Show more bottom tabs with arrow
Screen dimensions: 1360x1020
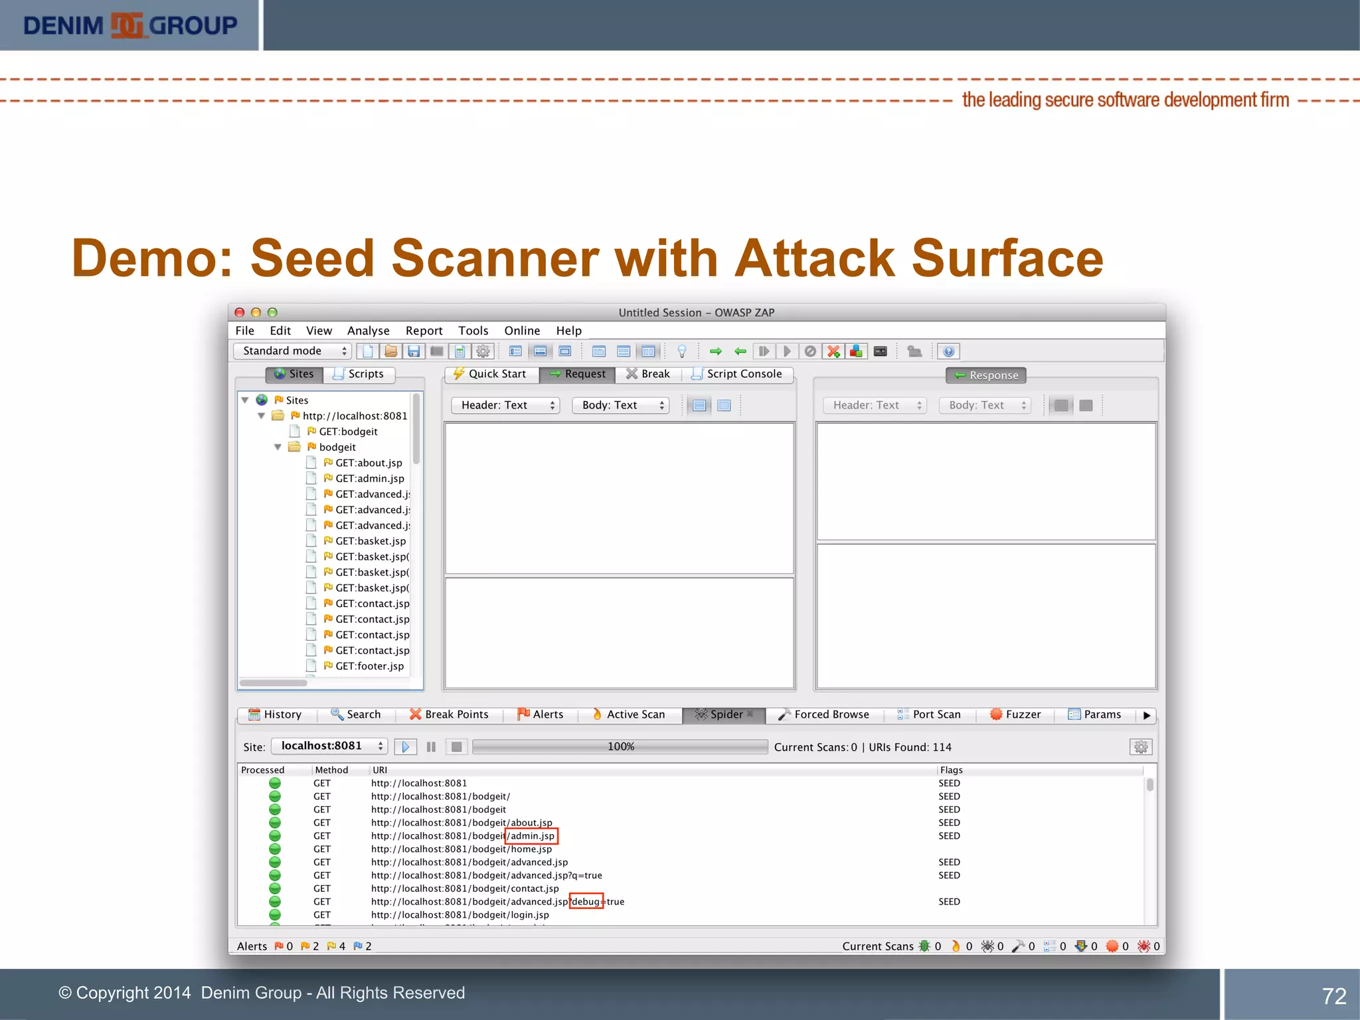click(1147, 715)
